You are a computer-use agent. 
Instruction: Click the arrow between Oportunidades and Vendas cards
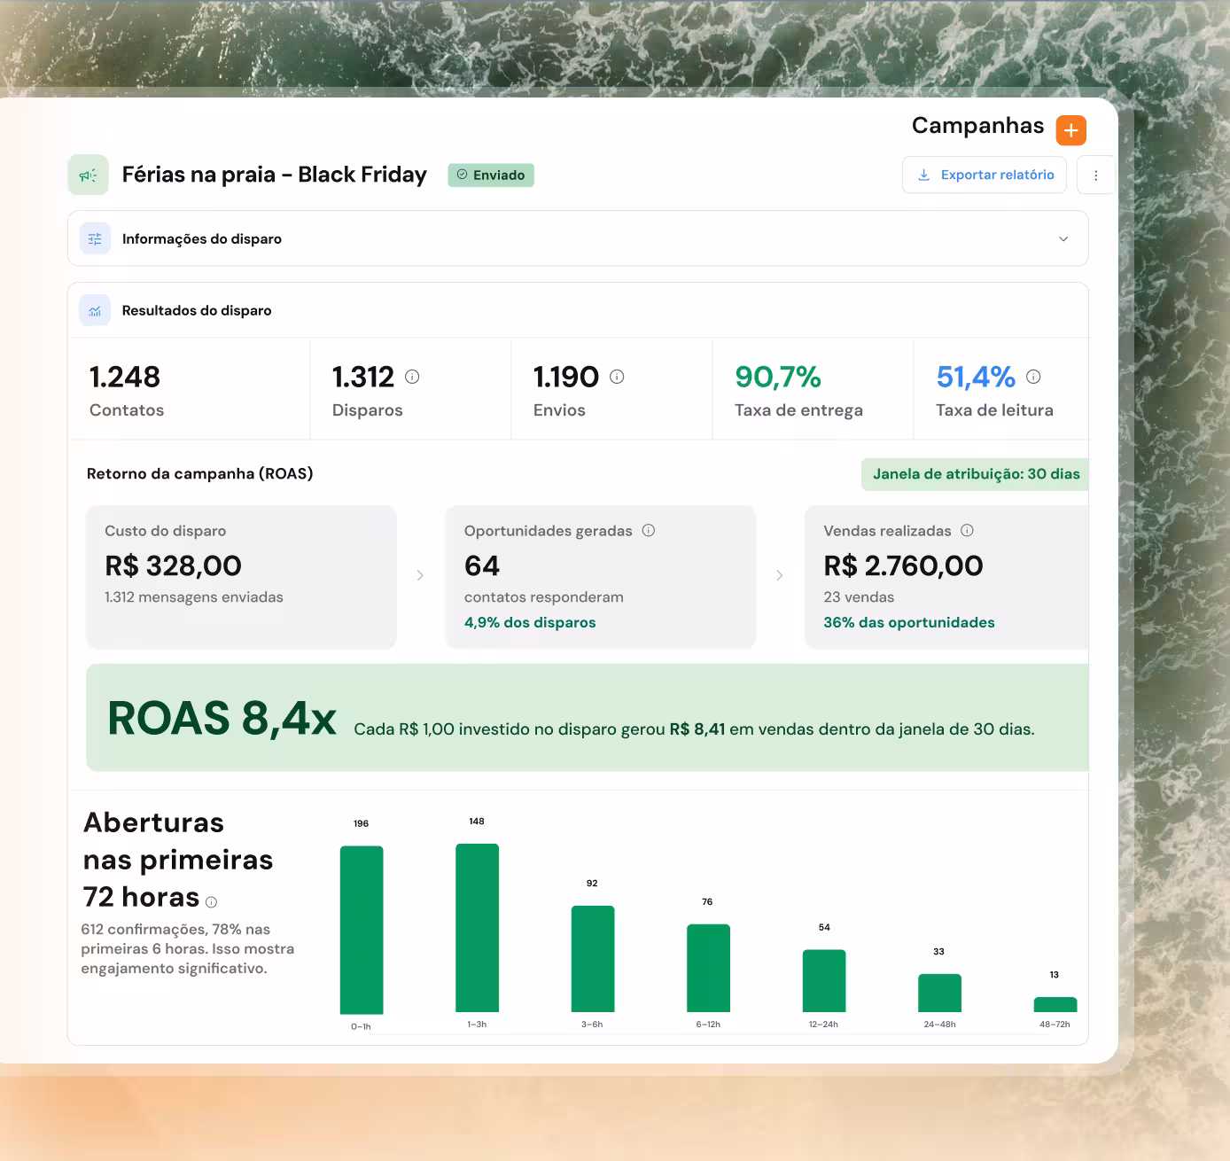[780, 576]
